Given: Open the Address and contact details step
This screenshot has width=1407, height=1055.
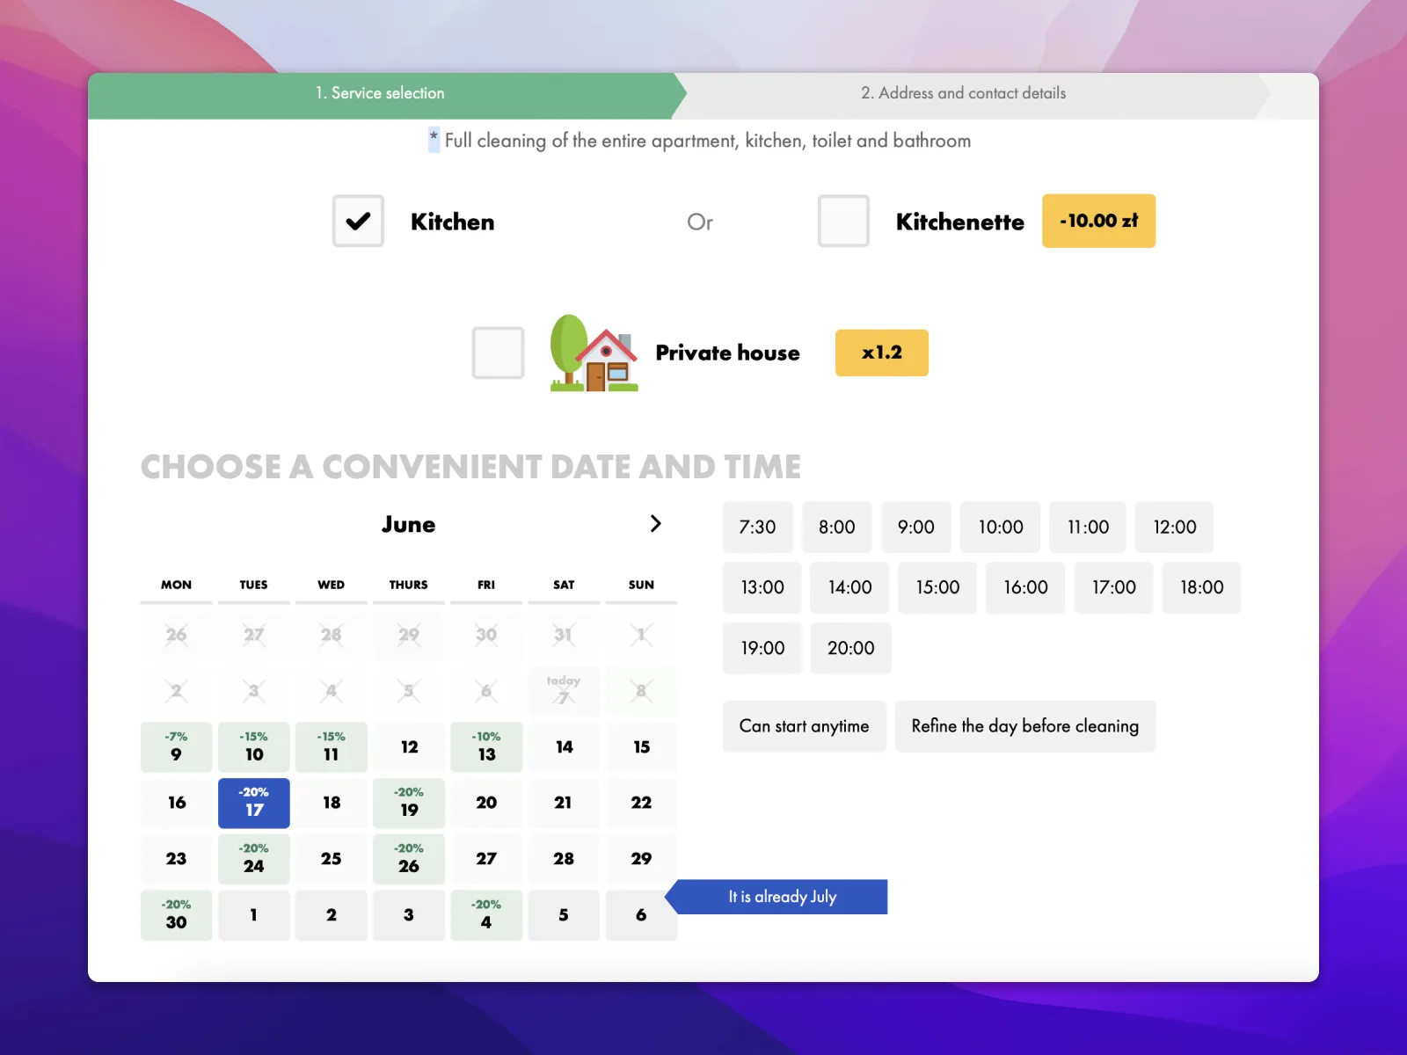Looking at the screenshot, I should [963, 93].
